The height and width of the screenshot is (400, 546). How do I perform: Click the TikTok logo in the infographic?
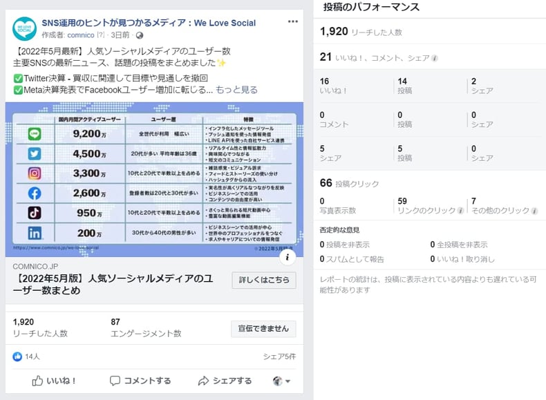point(35,213)
